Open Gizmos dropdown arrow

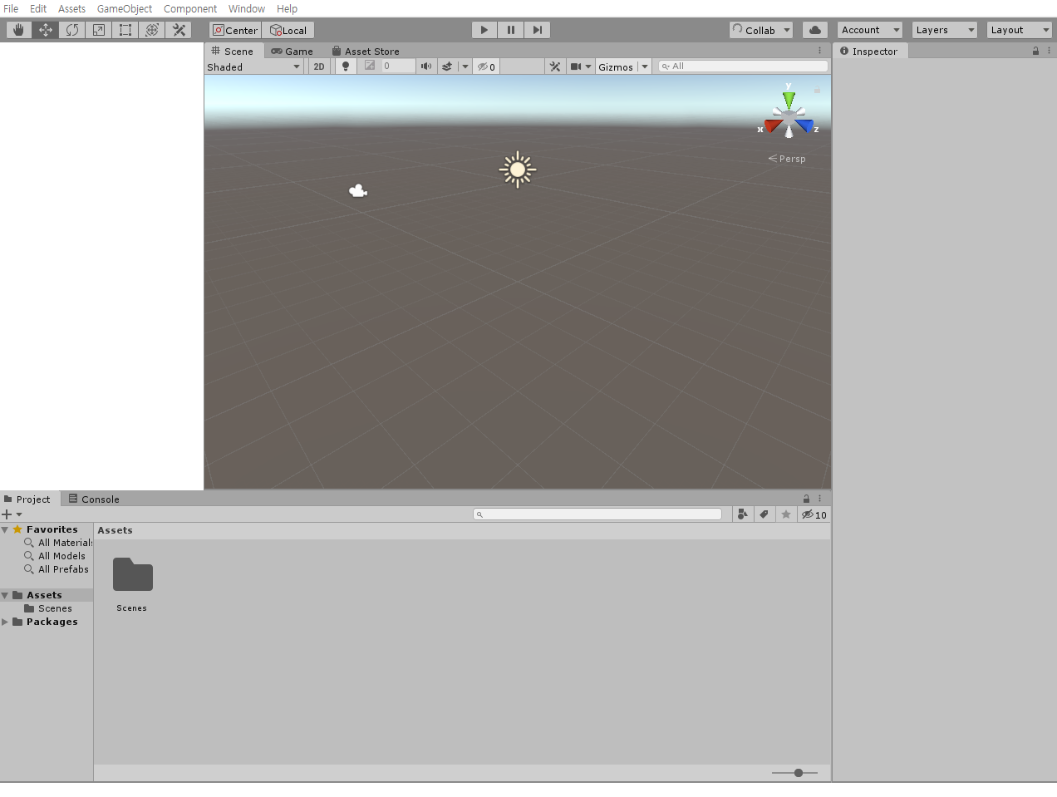click(x=644, y=66)
